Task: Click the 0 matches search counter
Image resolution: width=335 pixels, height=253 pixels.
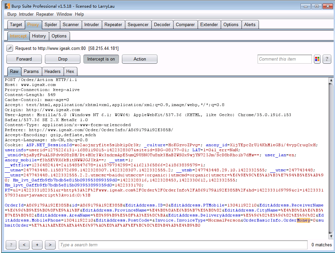Action: [x=322, y=245]
